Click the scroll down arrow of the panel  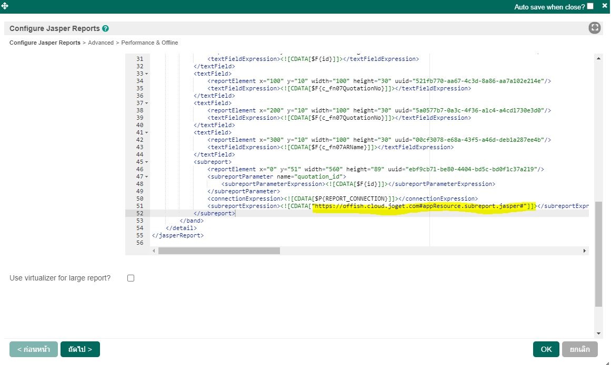click(598, 333)
